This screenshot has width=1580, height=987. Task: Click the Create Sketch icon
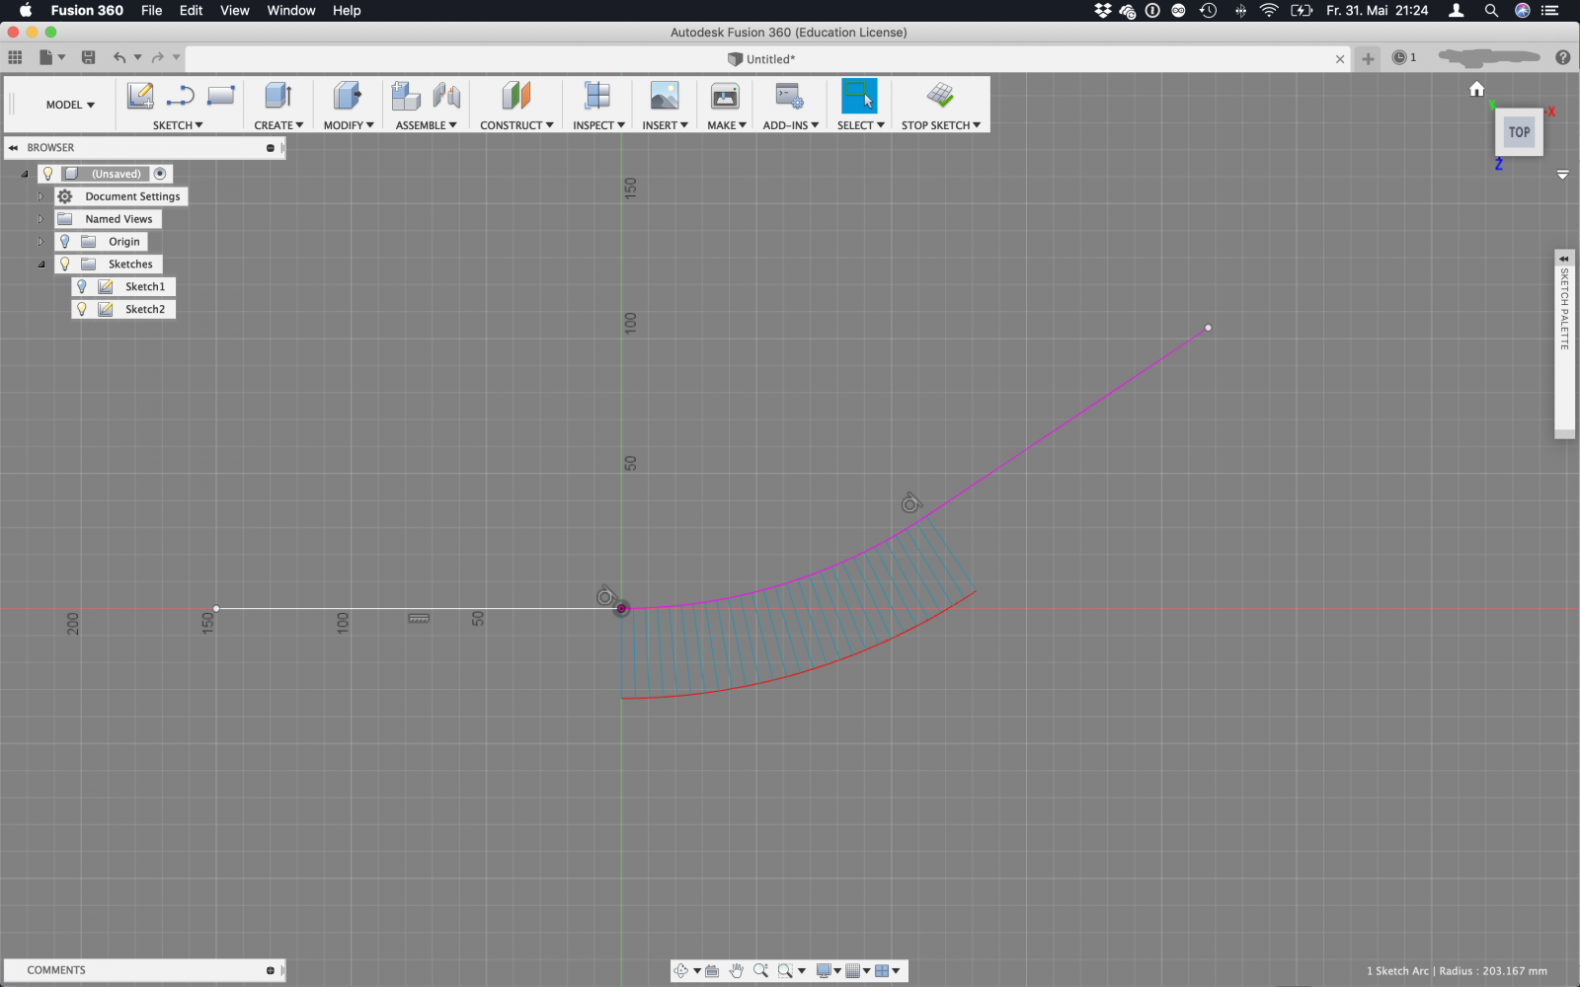point(139,96)
